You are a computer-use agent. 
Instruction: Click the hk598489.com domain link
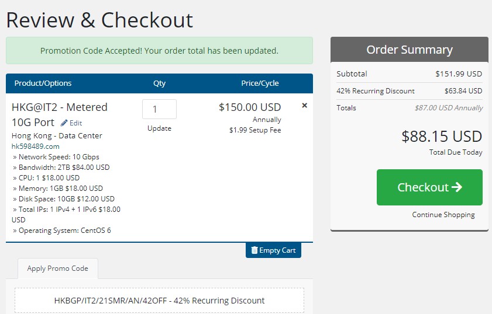(x=36, y=146)
